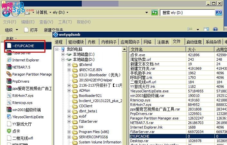Expand the $RECYCLE.BIN folder node
227x145 pixels.
pos(69,70)
